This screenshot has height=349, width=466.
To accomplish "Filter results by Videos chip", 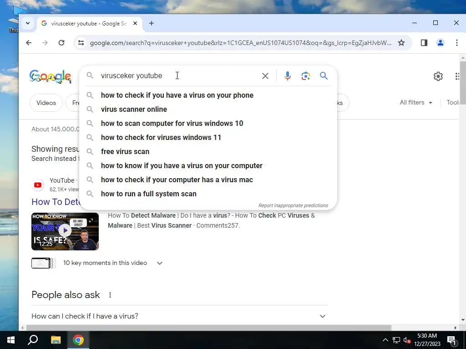I will point(46,103).
